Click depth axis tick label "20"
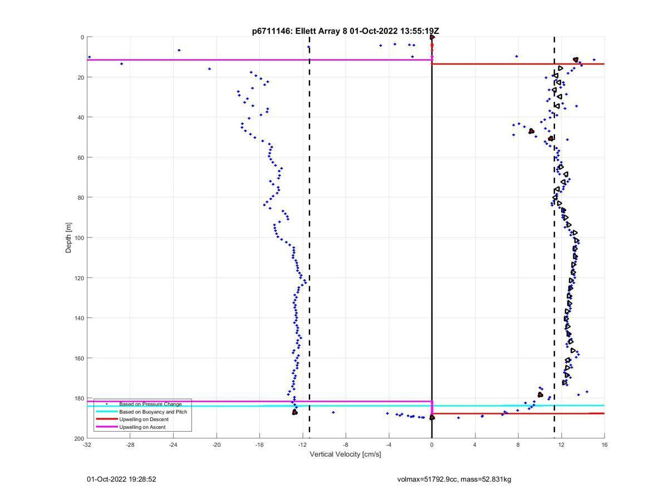The image size is (668, 493). [x=81, y=77]
